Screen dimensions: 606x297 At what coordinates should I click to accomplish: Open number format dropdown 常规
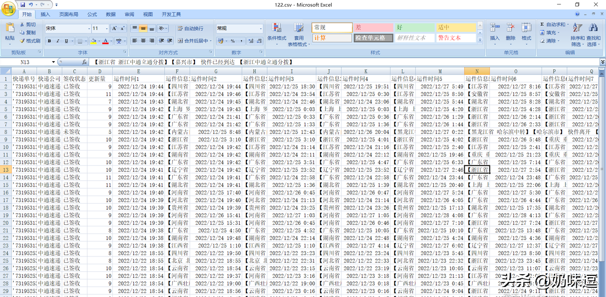(x=261, y=28)
